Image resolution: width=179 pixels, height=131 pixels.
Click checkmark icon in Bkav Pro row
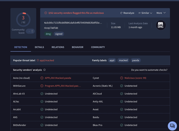click(x=121, y=125)
